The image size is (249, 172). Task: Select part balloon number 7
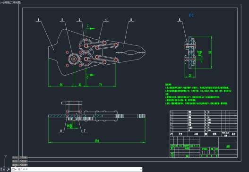click(85, 131)
